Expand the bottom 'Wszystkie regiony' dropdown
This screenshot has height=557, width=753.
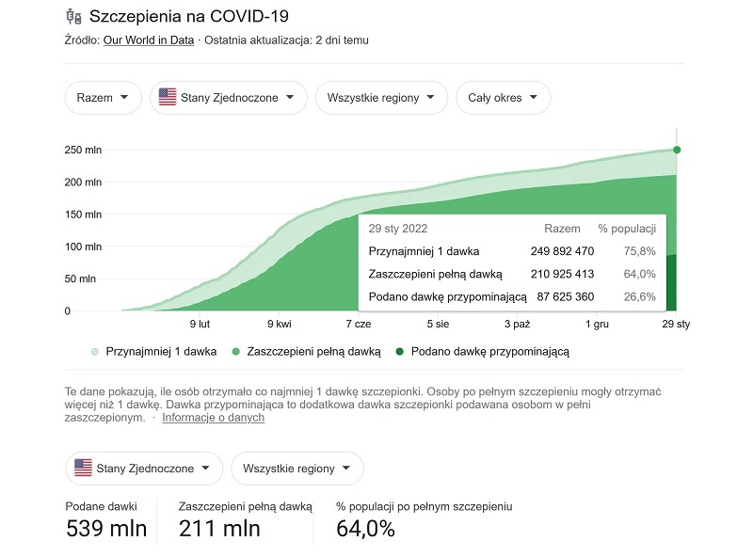pos(296,468)
